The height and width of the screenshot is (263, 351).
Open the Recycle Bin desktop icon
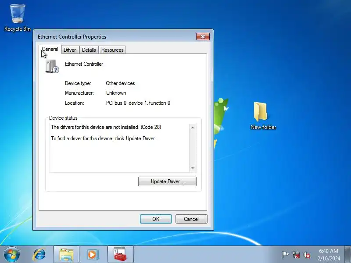pyautogui.click(x=18, y=18)
